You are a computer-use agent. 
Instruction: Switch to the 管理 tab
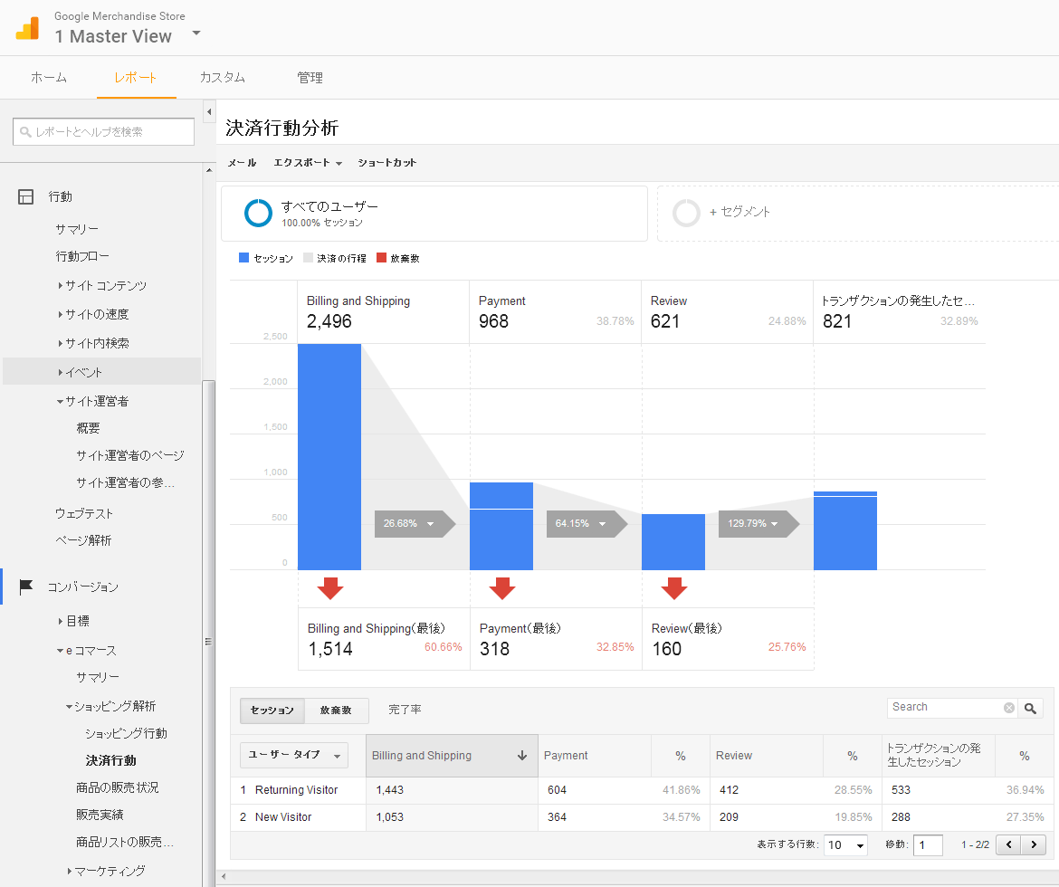point(310,78)
